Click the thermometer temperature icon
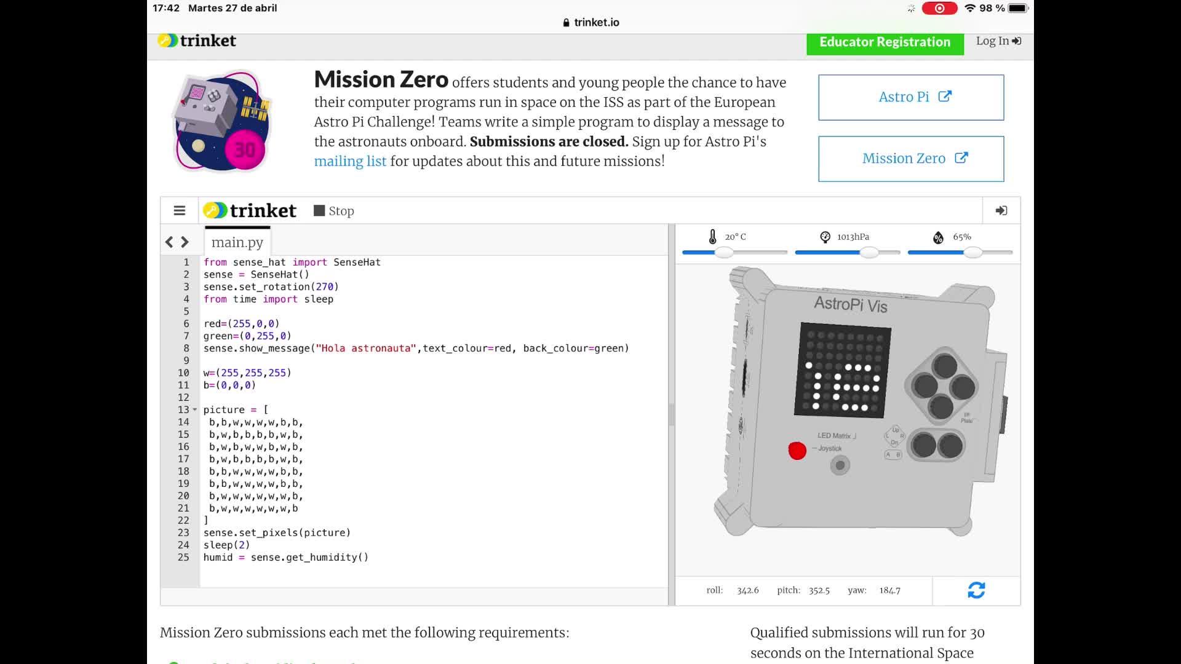The width and height of the screenshot is (1181, 664). pyautogui.click(x=712, y=237)
